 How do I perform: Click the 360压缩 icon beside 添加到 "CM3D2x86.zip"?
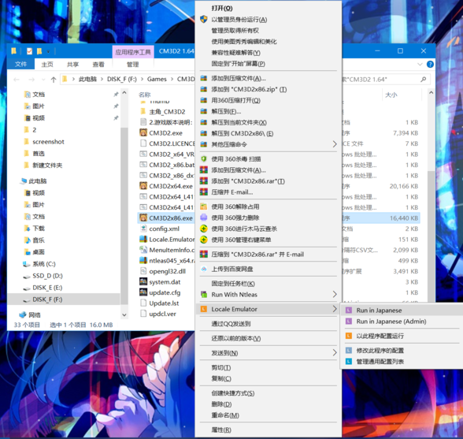click(x=203, y=89)
